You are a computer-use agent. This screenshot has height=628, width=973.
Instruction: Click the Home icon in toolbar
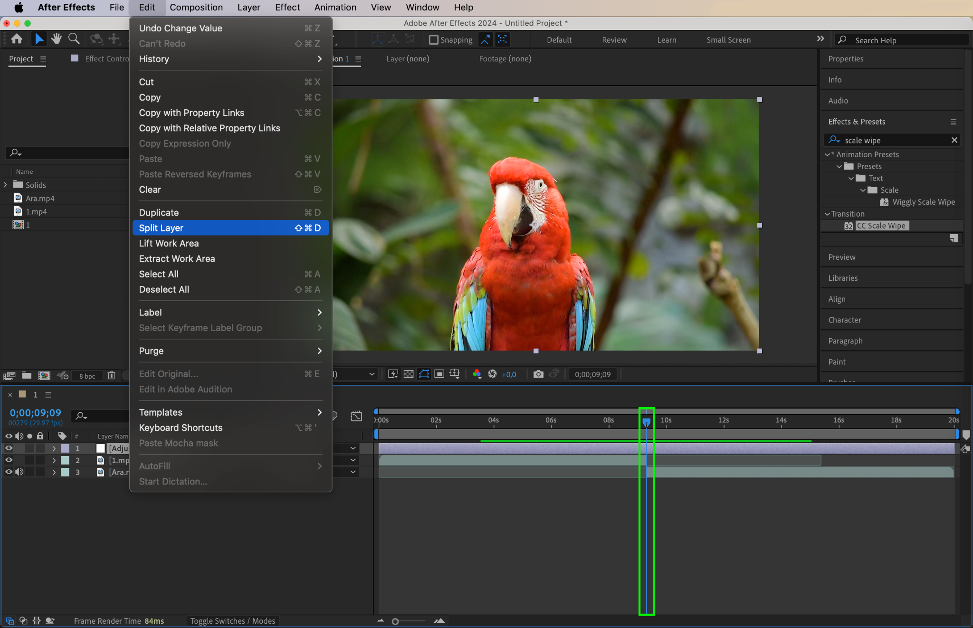(17, 39)
